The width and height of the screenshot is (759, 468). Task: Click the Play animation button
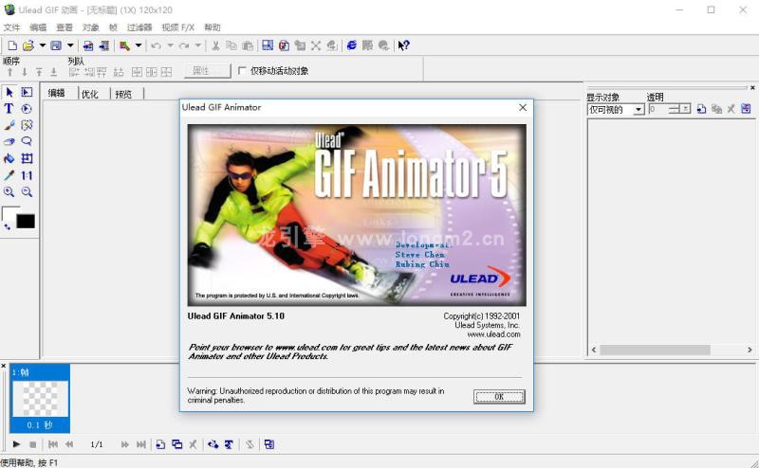(16, 444)
